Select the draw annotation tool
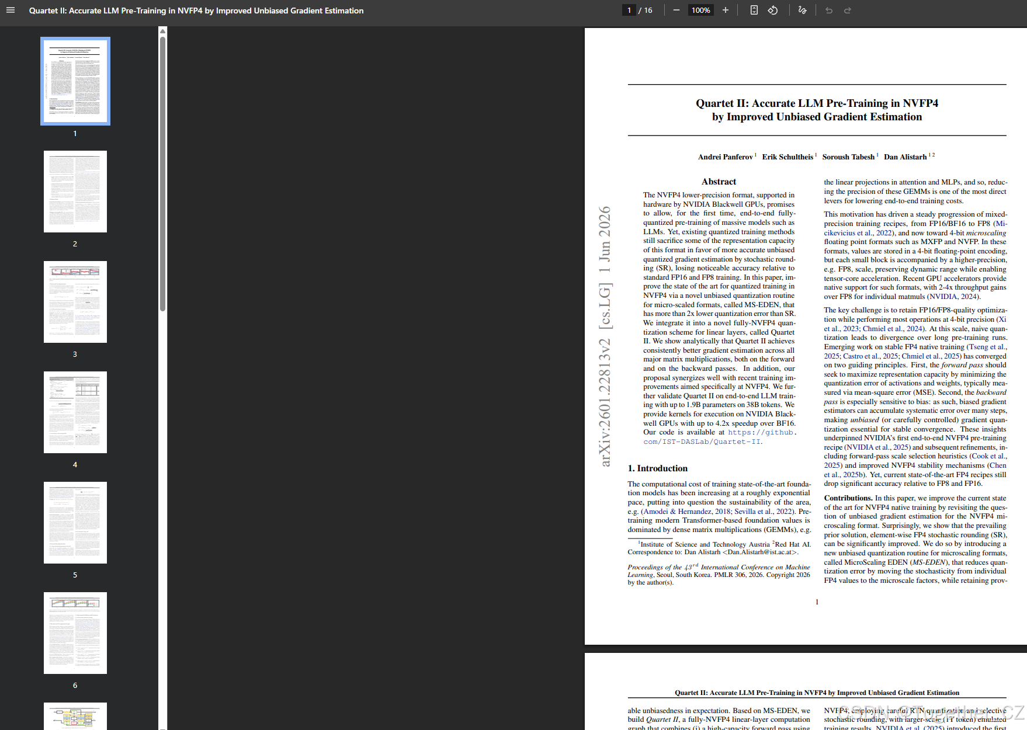The height and width of the screenshot is (730, 1027). (x=803, y=10)
